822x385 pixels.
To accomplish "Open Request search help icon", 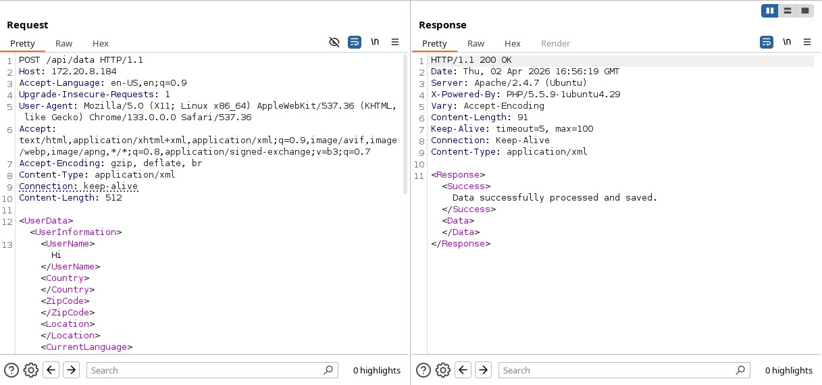I will tap(11, 370).
